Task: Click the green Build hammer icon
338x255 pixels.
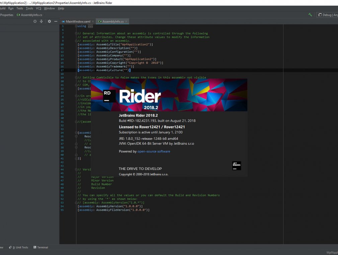Action: point(310,15)
